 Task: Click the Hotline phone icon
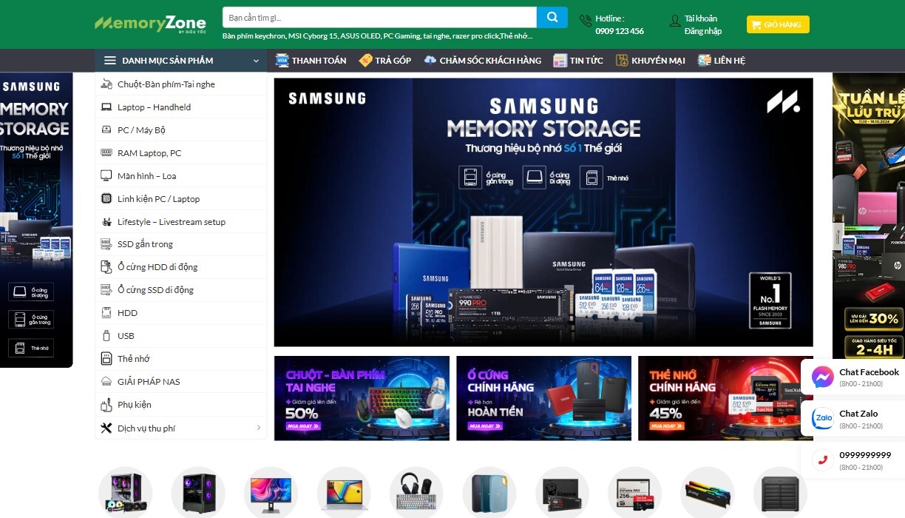pyautogui.click(x=586, y=21)
